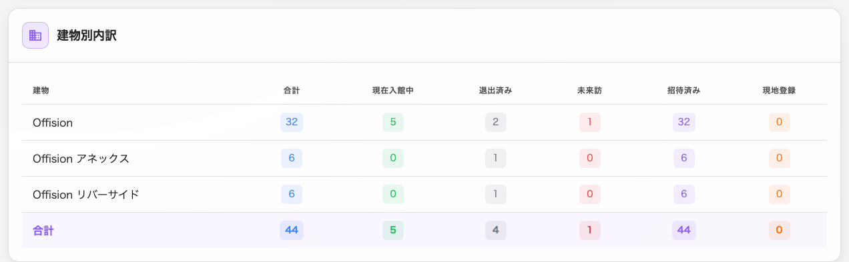Viewport: 849px width, 262px height.
Task: Click the 建物 column header
Action: (x=41, y=90)
